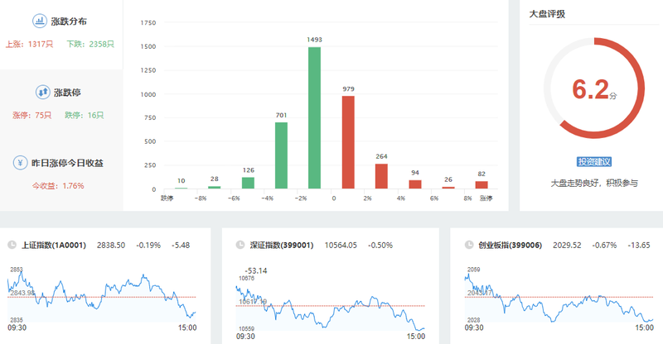The image size is (663, 344).
Task: Click the bar chart icon beside 涨跌分布
Action: click(40, 21)
